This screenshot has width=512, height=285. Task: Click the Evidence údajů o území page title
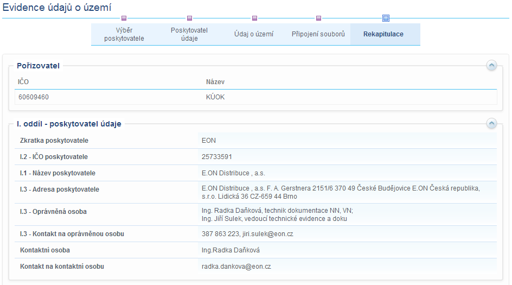click(57, 7)
